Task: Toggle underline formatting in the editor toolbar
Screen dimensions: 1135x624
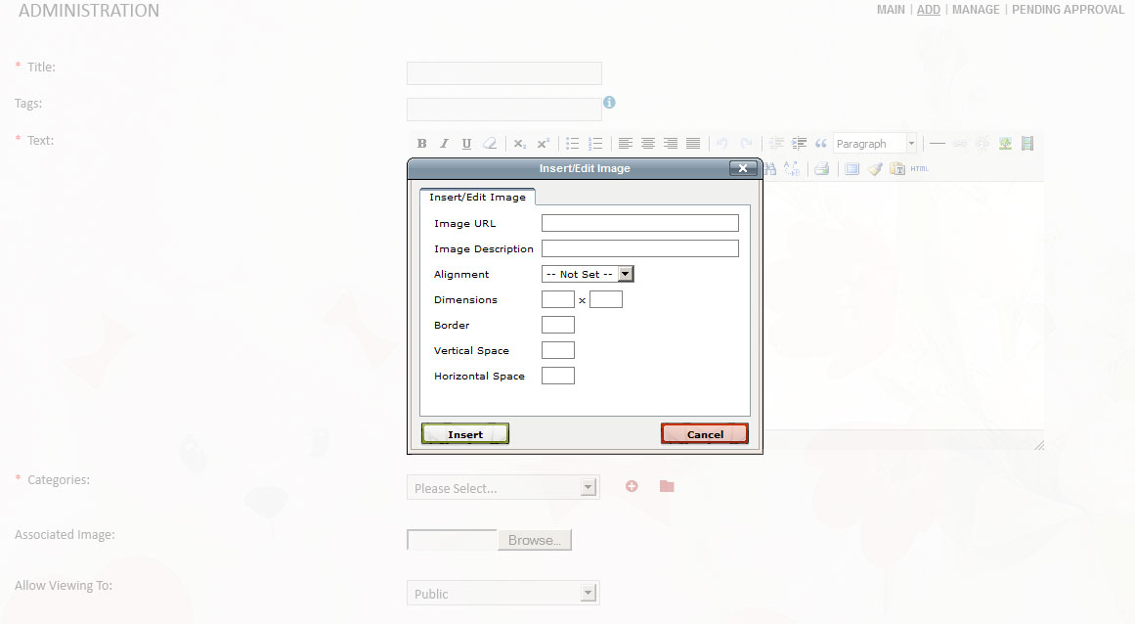Action: coord(467,144)
